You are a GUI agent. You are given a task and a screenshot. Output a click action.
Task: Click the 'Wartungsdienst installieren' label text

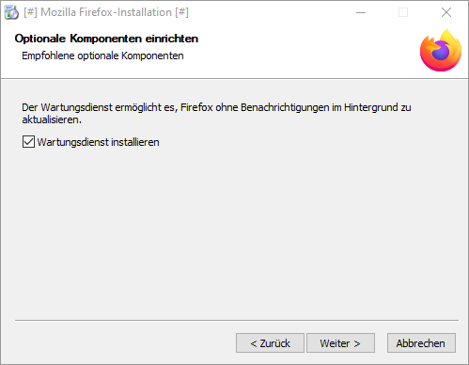[98, 142]
